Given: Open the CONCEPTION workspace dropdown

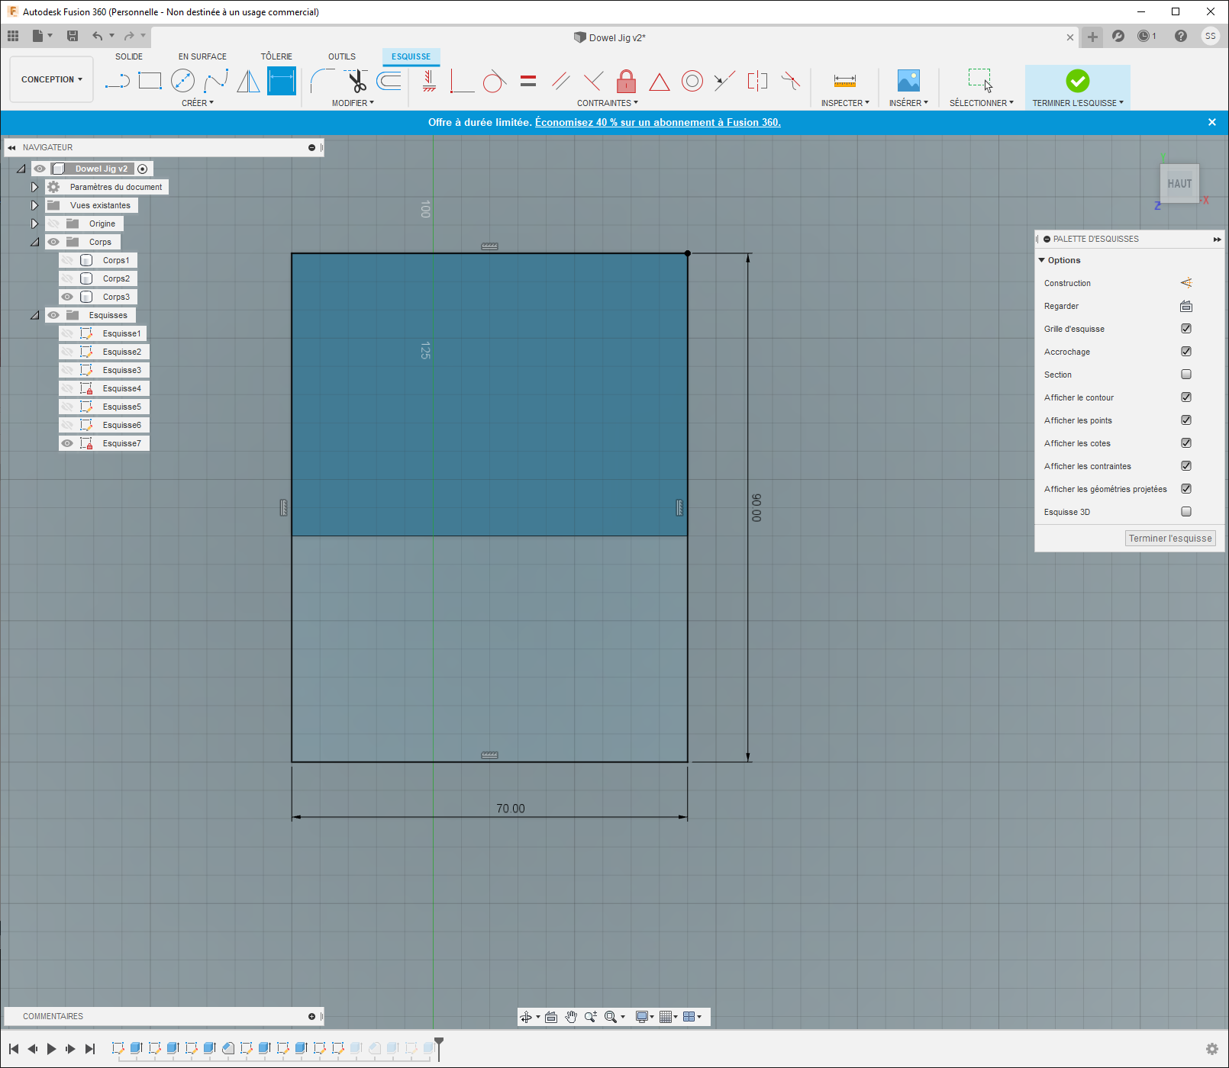Looking at the screenshot, I should pos(50,79).
